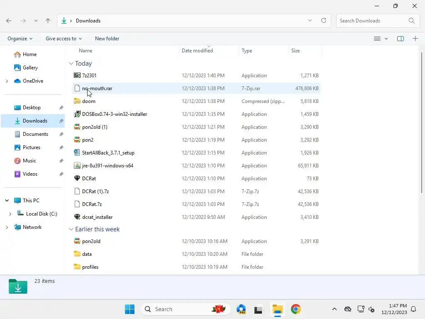Select the data folder icon

(77, 254)
